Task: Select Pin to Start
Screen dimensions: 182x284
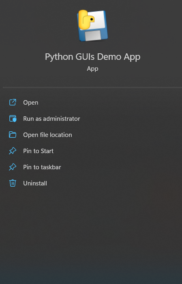Action: click(38, 151)
